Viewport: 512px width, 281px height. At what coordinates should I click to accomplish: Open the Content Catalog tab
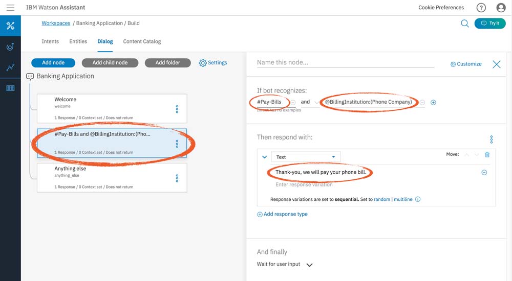pos(142,41)
